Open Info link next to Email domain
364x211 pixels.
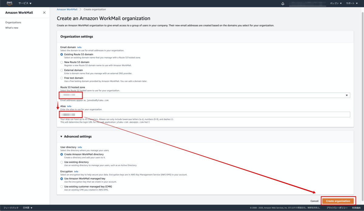[x=79, y=47]
